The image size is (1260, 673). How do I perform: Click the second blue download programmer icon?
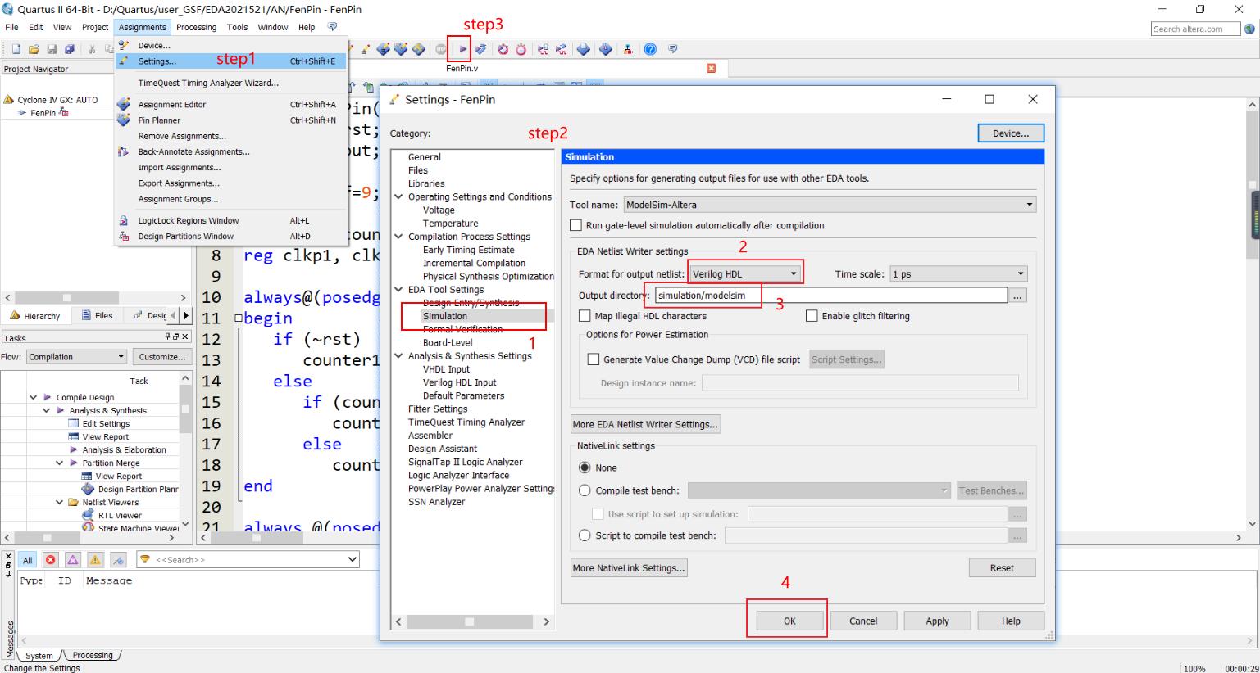click(x=606, y=49)
